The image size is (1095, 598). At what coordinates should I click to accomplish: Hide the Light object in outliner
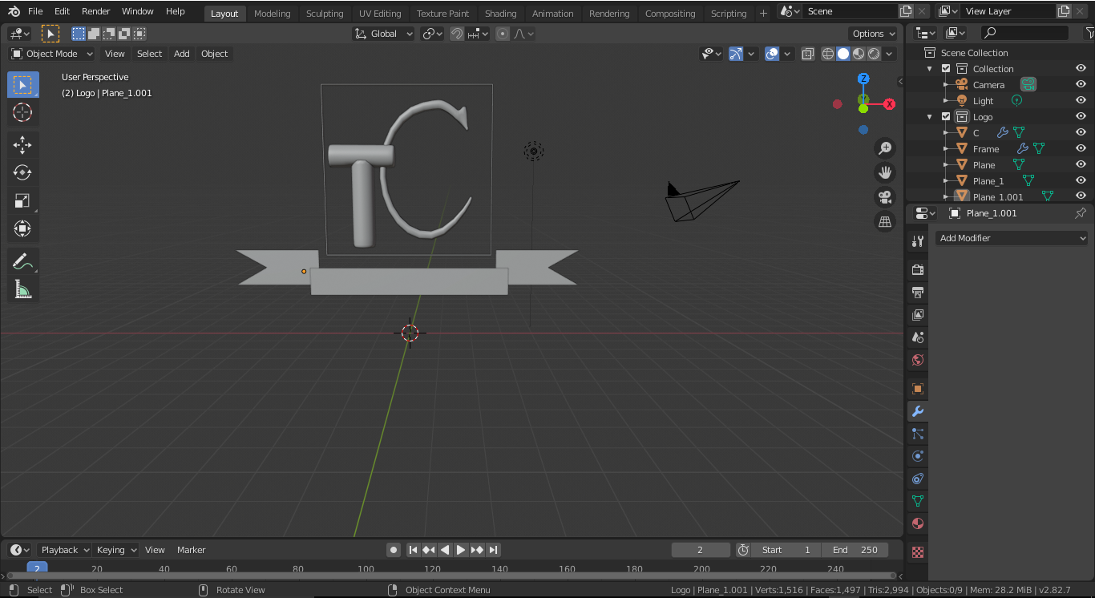[x=1081, y=101]
